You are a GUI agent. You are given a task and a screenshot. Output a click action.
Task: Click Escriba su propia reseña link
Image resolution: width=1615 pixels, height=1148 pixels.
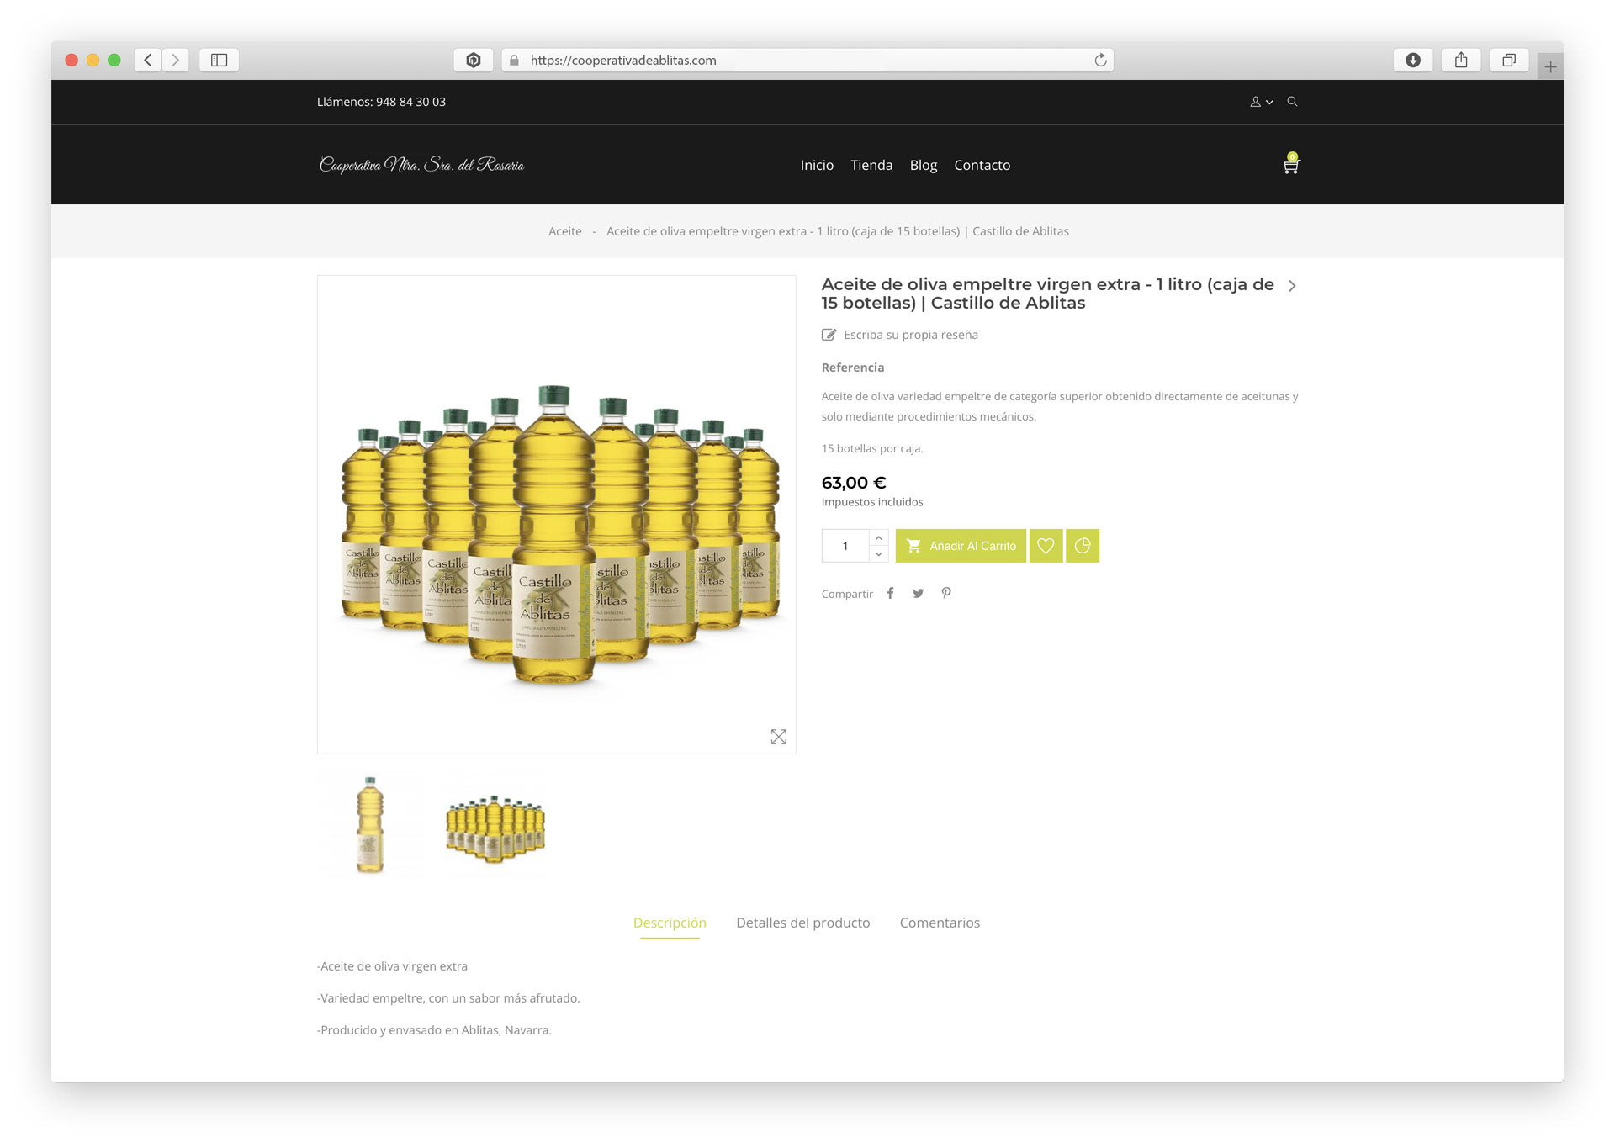click(910, 335)
